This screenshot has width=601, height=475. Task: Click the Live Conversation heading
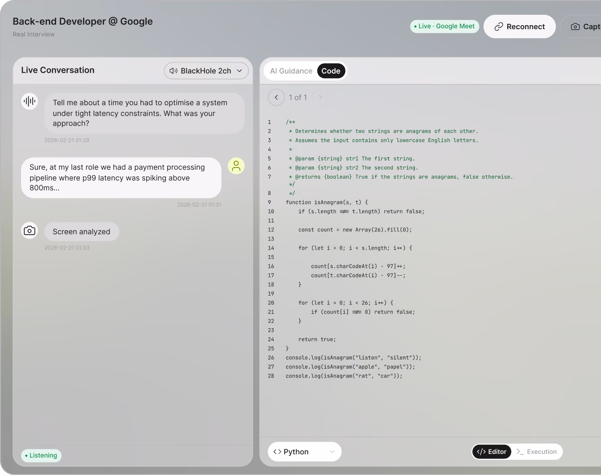coord(58,70)
